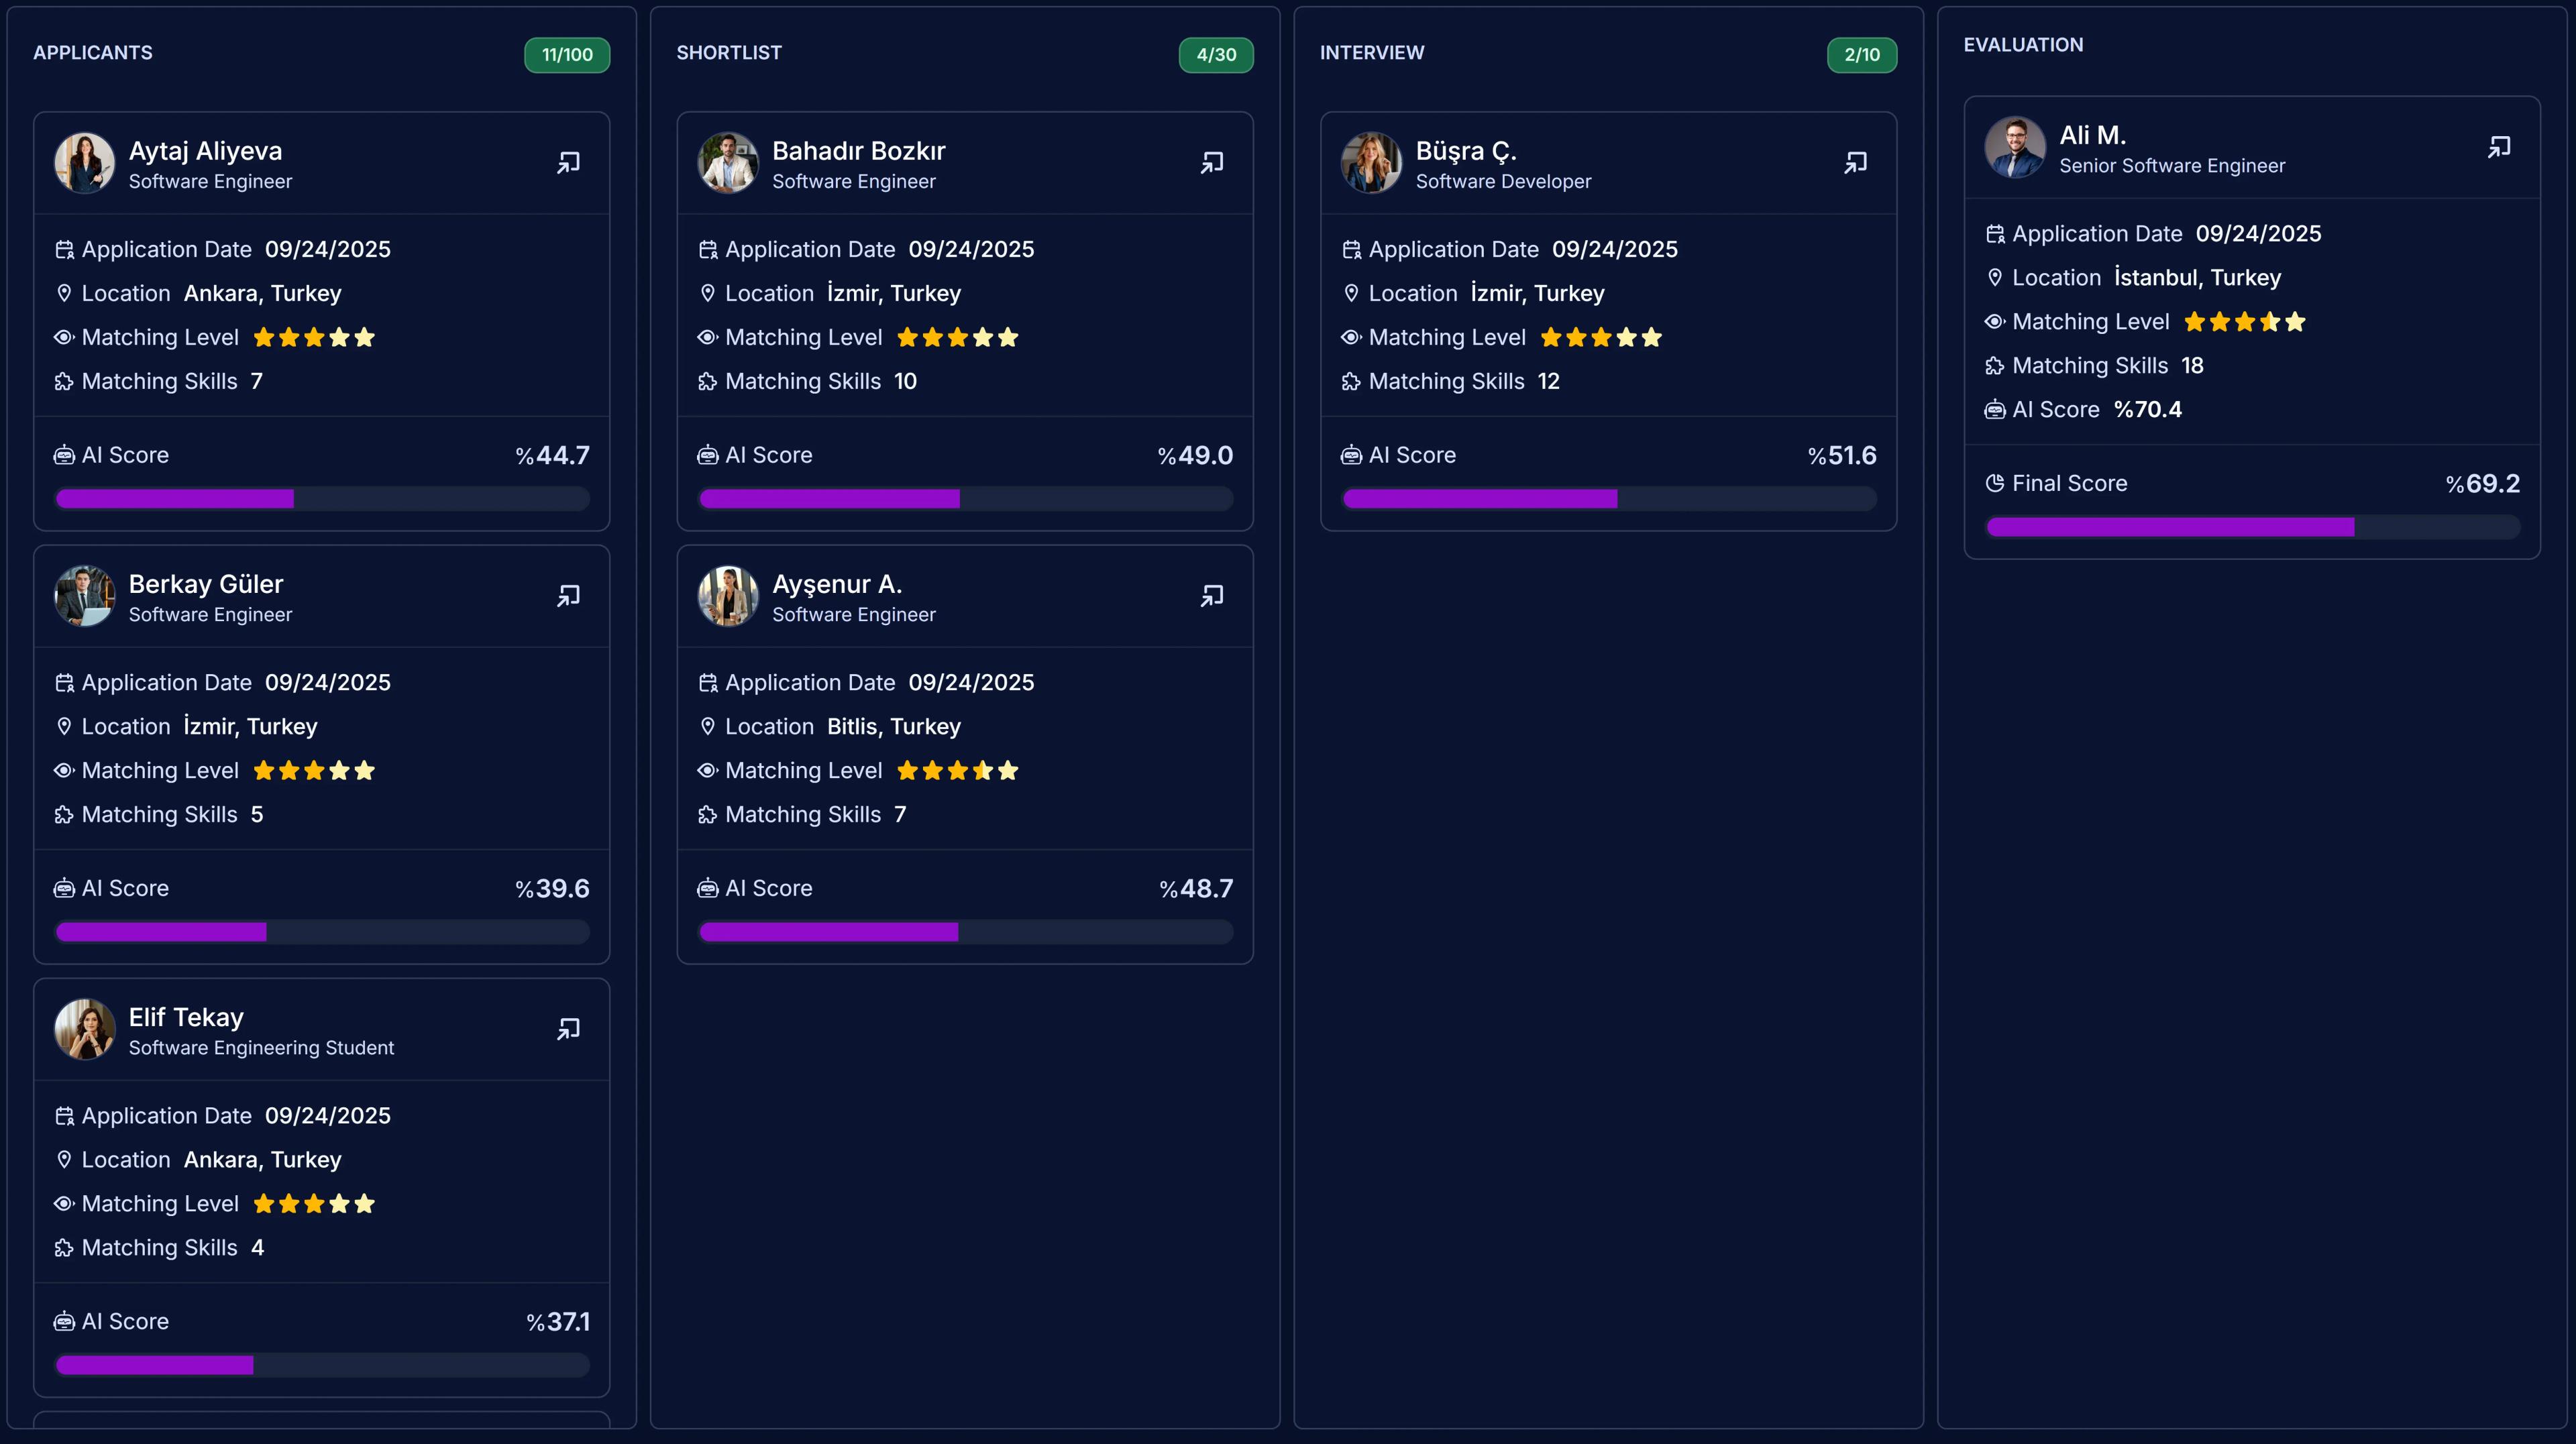Click the eye icon beside Elif Tekay's Matching Level
Image resolution: width=2576 pixels, height=1444 pixels.
[x=64, y=1203]
